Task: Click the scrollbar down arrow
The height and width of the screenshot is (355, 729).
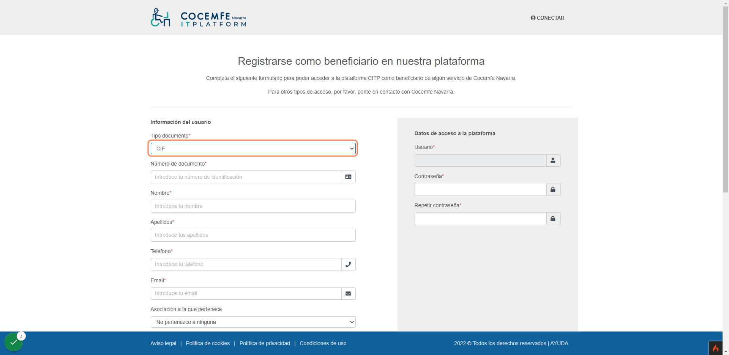Action: coord(726,352)
